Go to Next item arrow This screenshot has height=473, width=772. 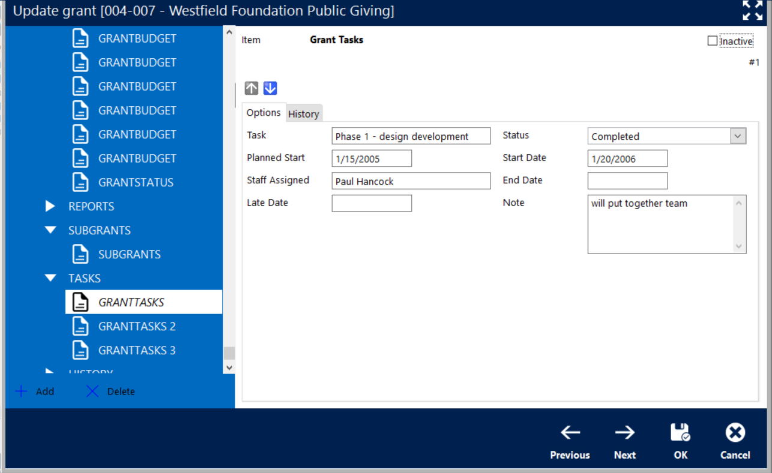[624, 433]
